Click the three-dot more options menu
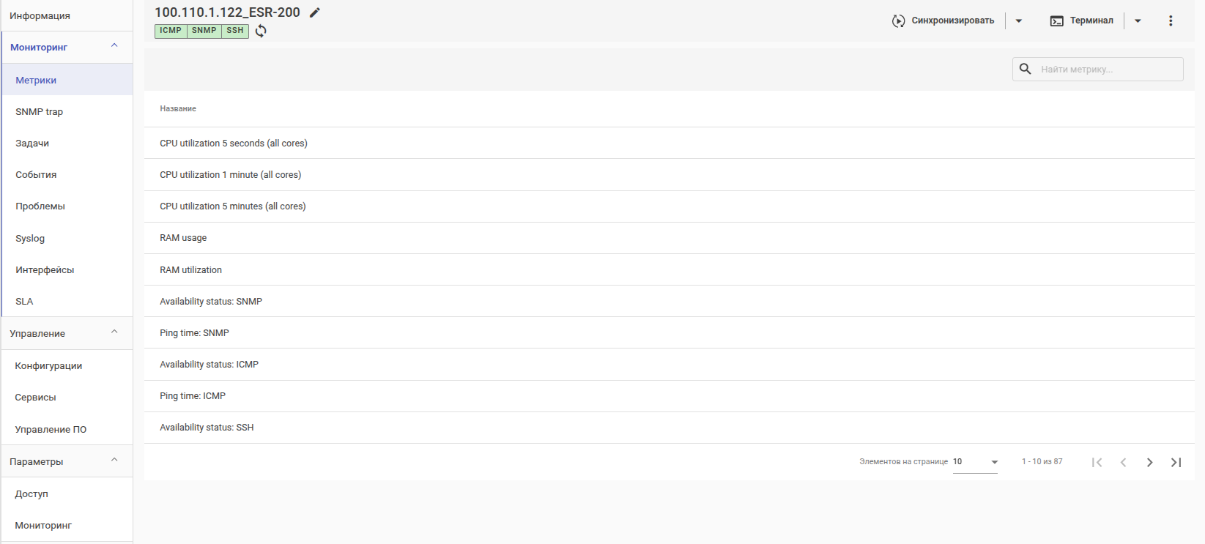 click(x=1171, y=21)
